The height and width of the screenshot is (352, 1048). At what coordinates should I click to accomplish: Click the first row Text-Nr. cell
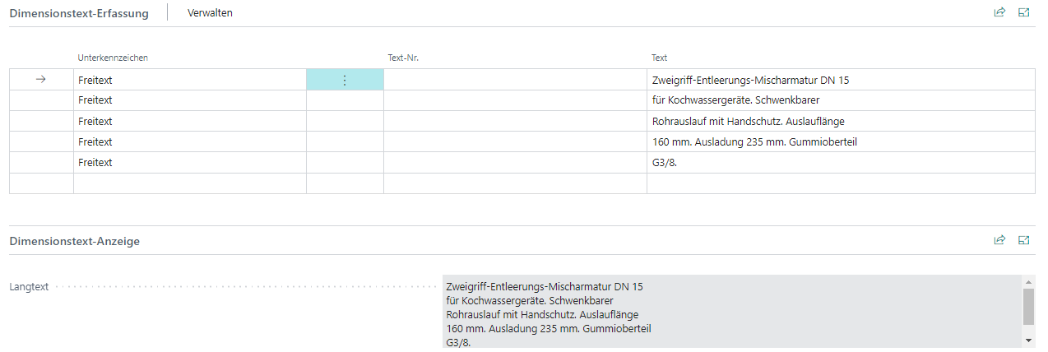click(514, 80)
